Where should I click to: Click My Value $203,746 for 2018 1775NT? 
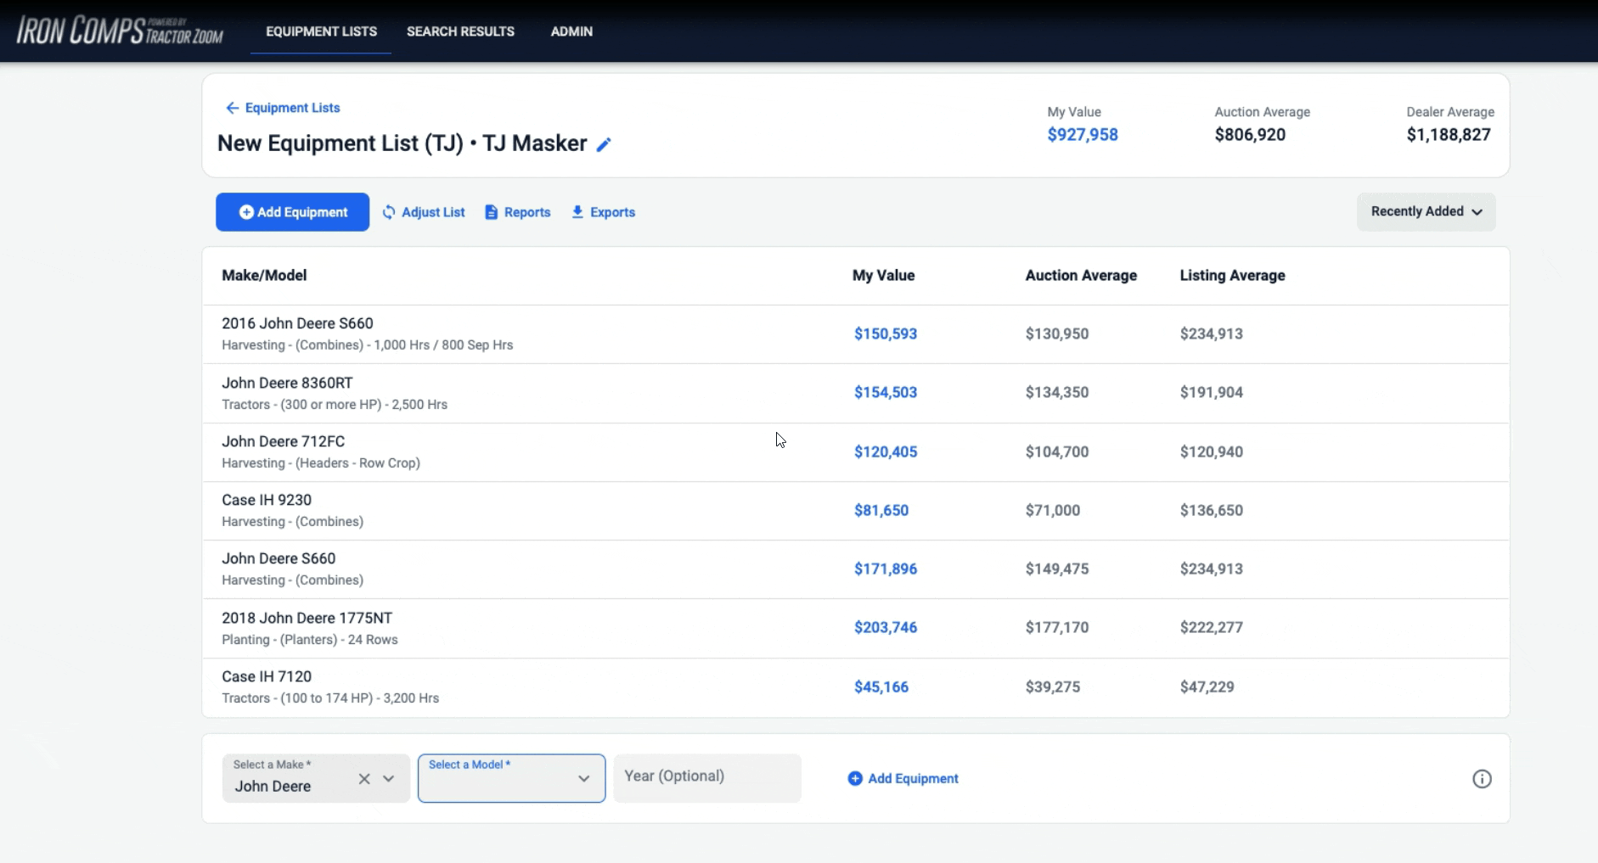(x=886, y=627)
